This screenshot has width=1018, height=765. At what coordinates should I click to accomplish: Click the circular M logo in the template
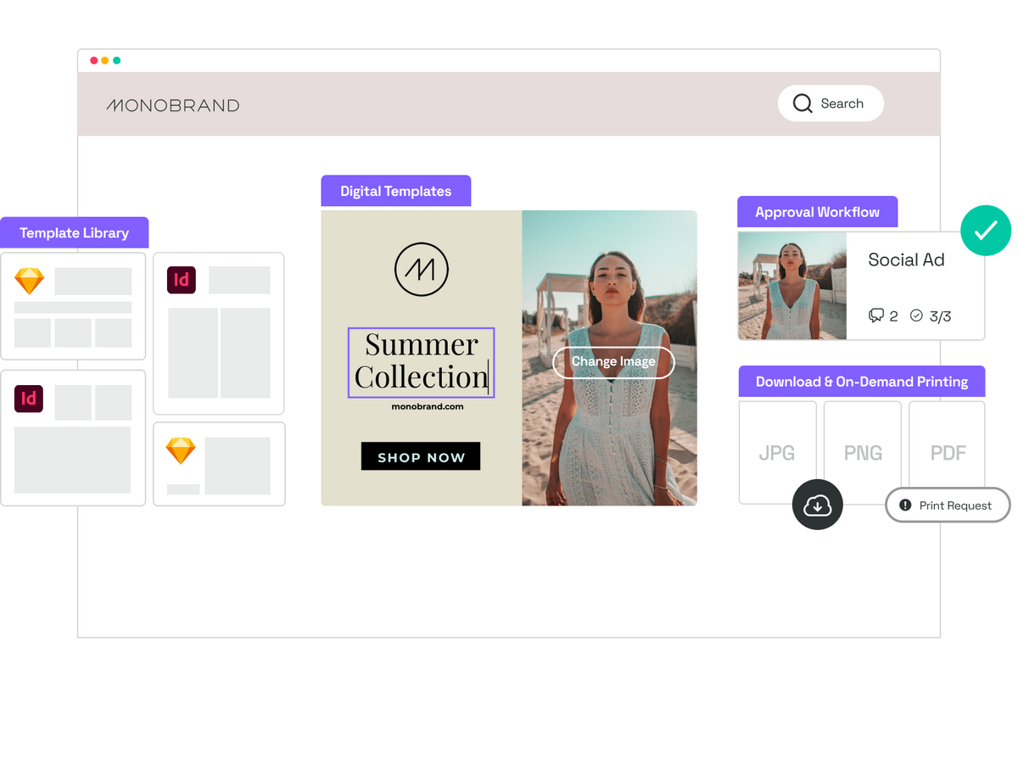point(421,270)
